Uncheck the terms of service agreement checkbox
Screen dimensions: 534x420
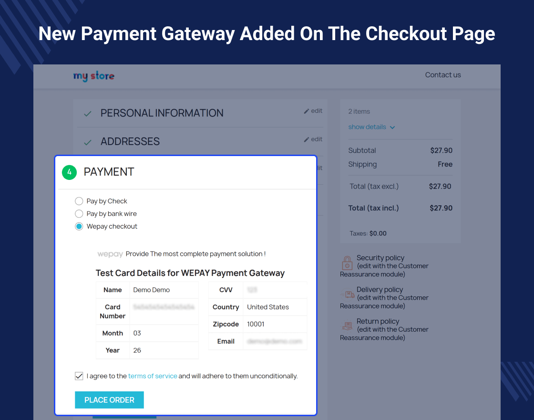coord(79,376)
